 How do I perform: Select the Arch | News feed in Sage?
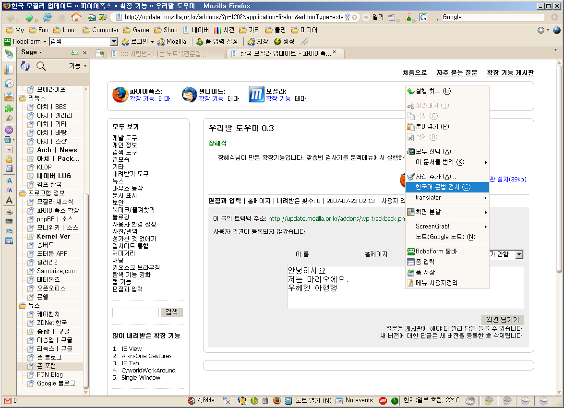click(57, 150)
